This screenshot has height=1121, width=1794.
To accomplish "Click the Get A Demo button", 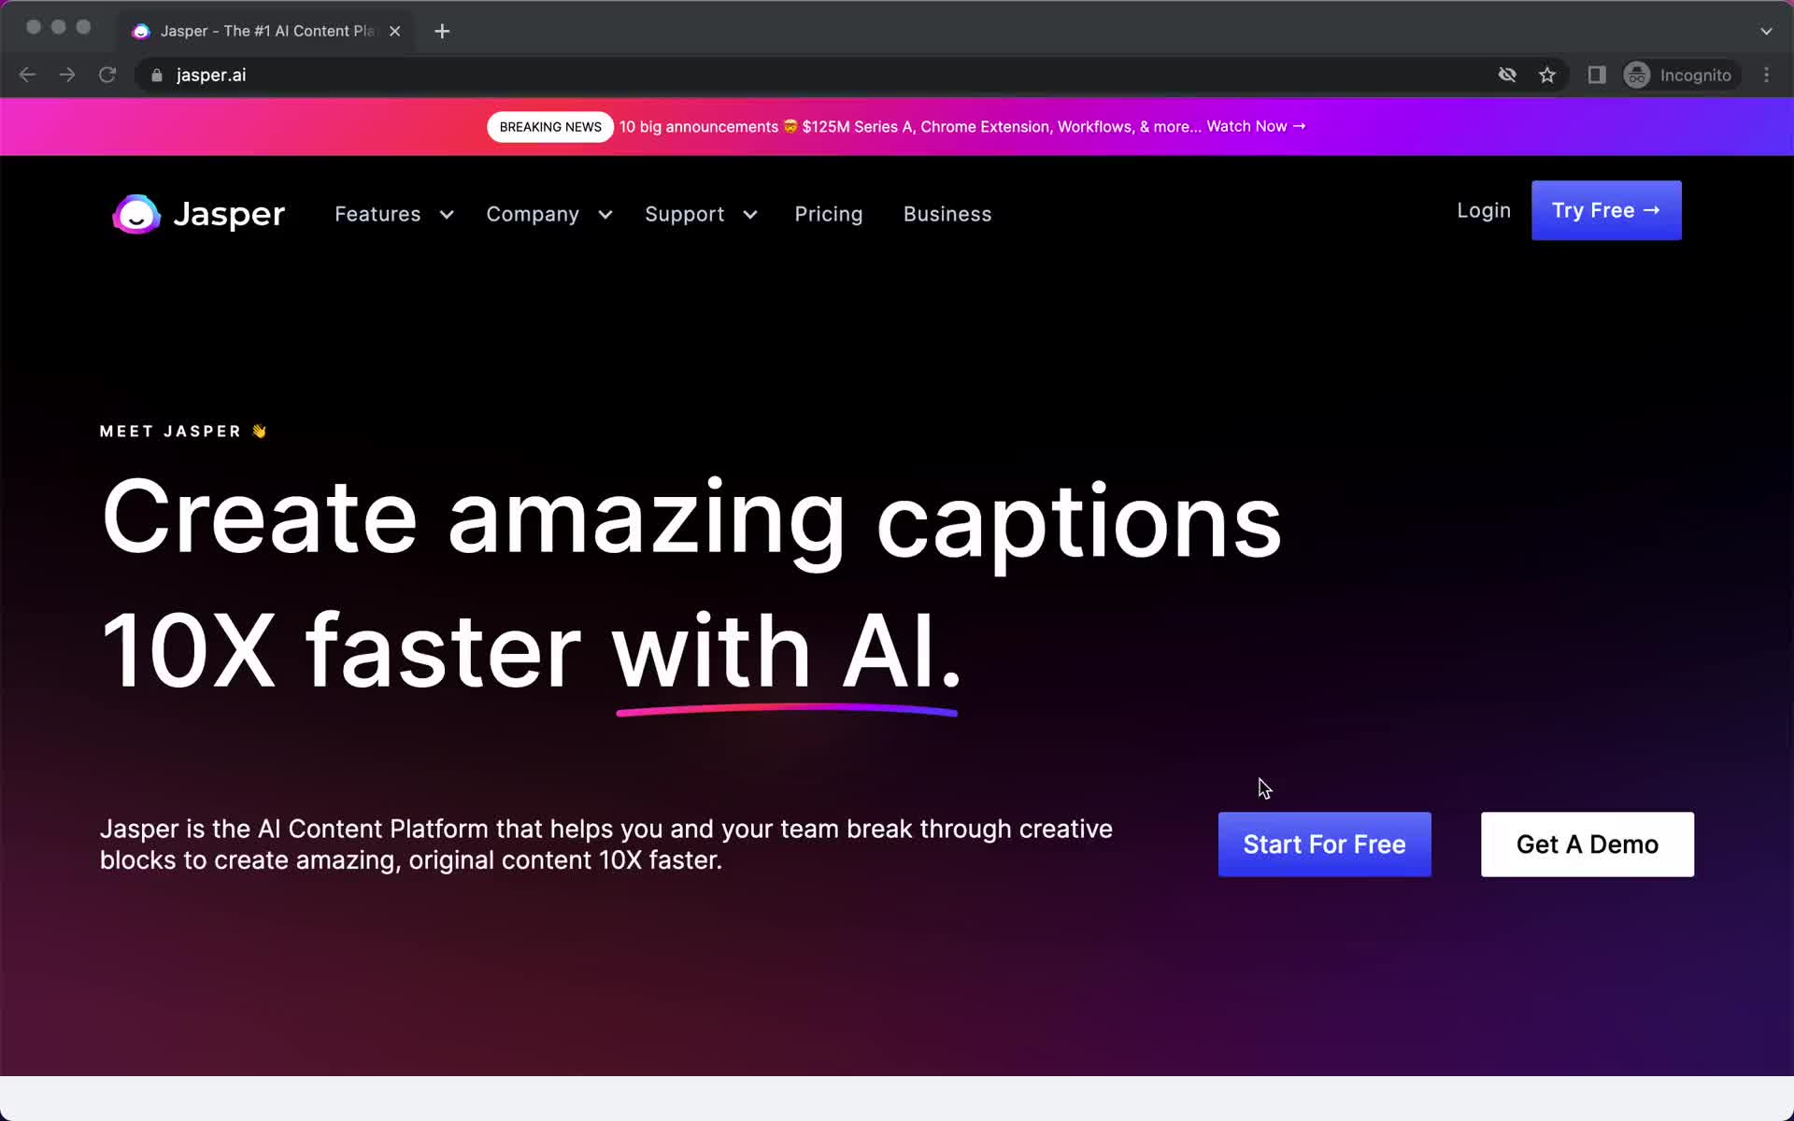I will [x=1588, y=844].
